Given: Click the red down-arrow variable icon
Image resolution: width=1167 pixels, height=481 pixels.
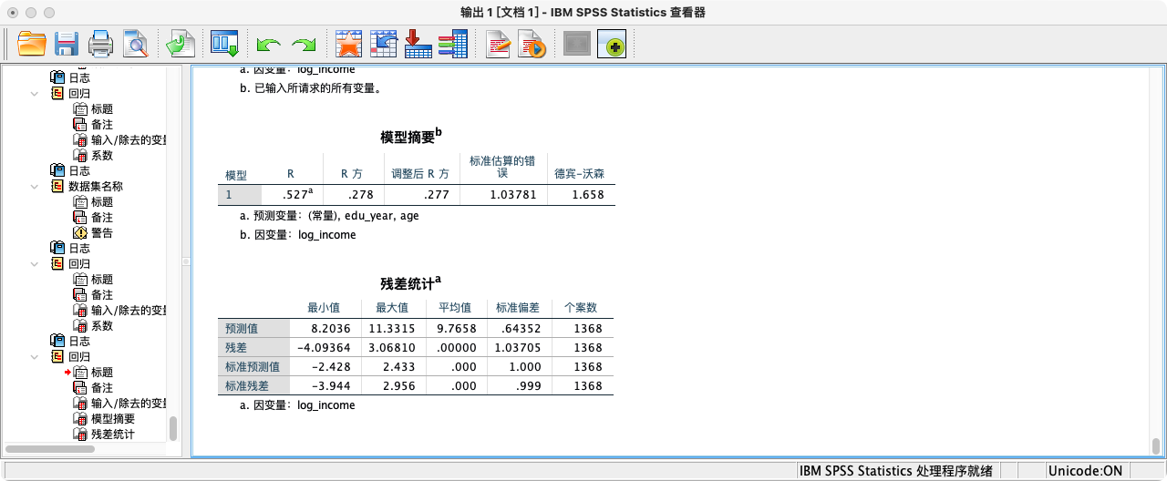Looking at the screenshot, I should point(418,44).
